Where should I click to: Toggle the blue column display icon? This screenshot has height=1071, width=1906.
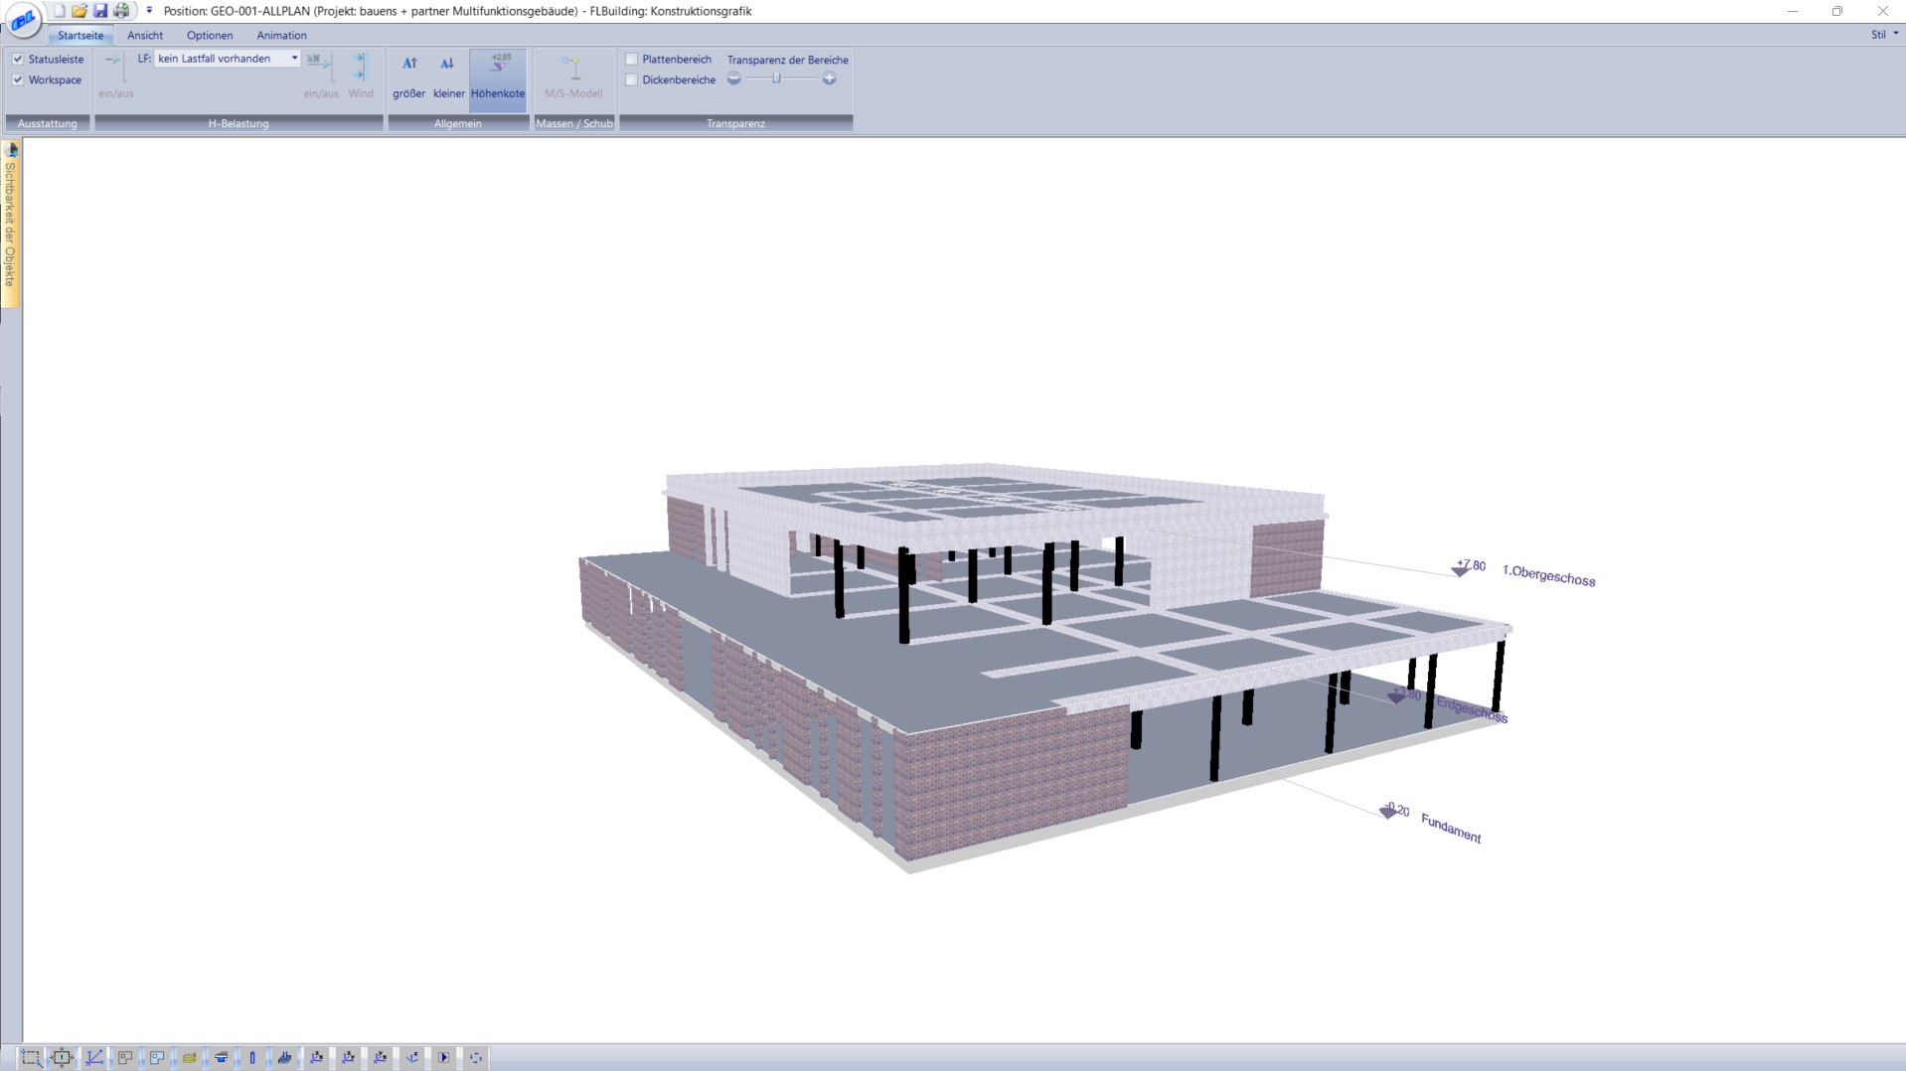252,1058
